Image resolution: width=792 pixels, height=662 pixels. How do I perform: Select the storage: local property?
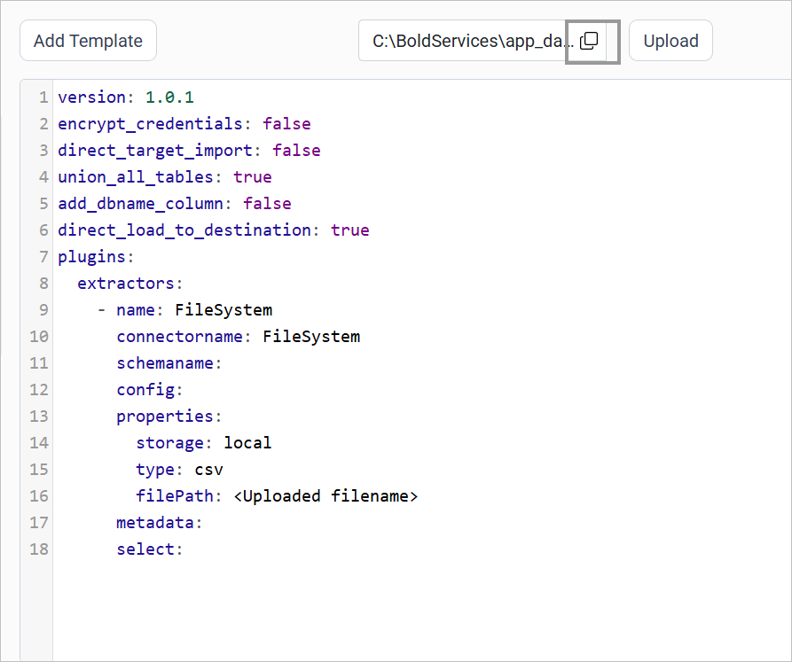[204, 442]
